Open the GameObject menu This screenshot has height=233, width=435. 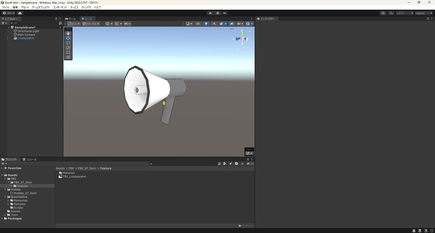tap(41, 8)
